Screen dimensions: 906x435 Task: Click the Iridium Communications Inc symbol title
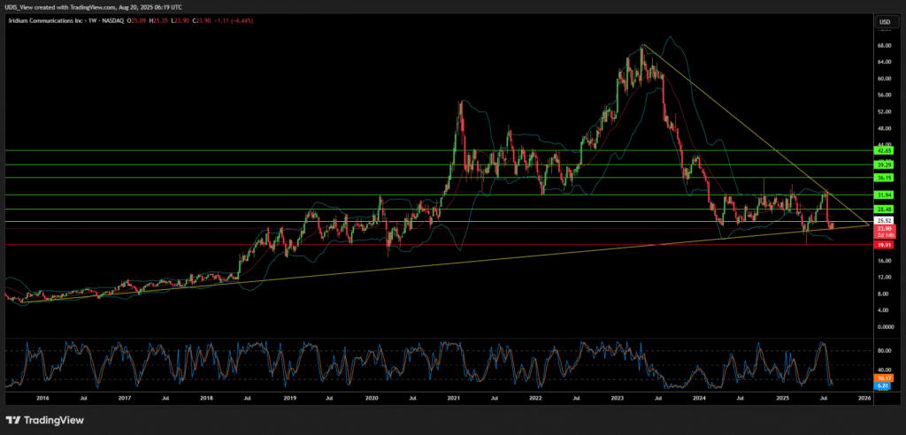pyautogui.click(x=44, y=21)
